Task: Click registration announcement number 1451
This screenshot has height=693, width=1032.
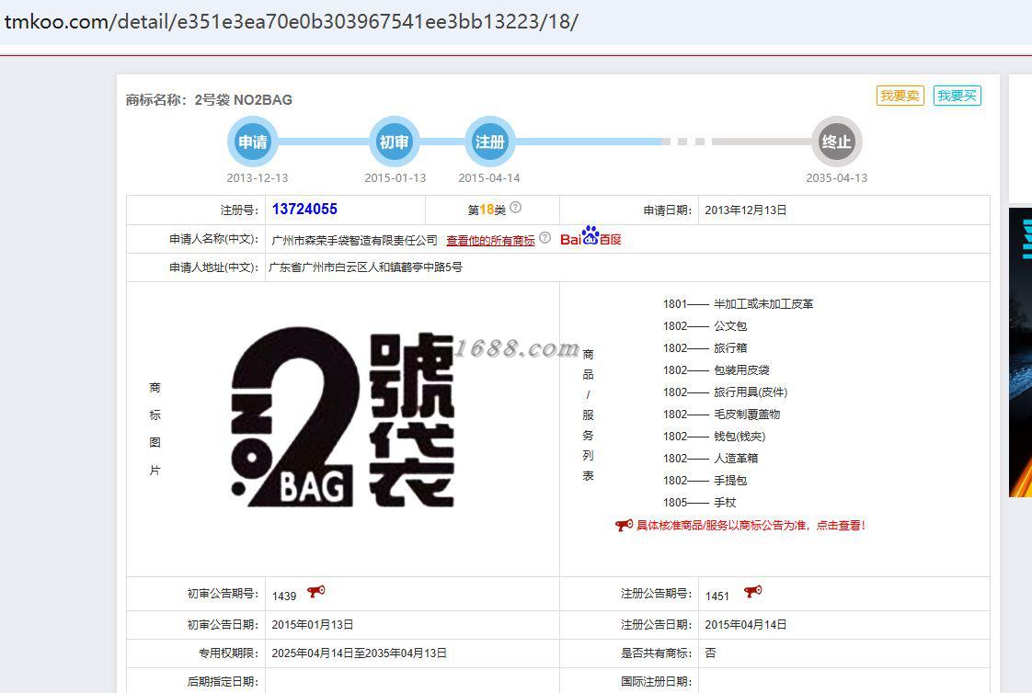Action: (x=717, y=596)
